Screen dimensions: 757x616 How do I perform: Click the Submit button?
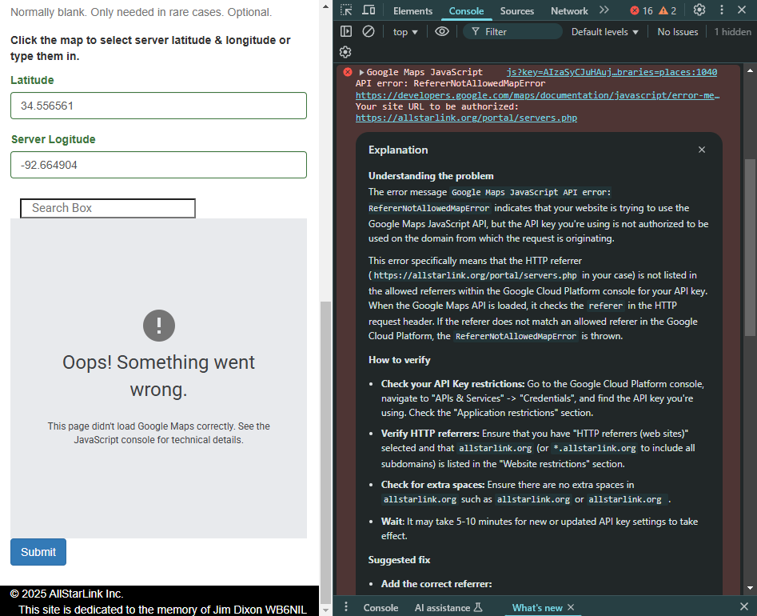(38, 552)
